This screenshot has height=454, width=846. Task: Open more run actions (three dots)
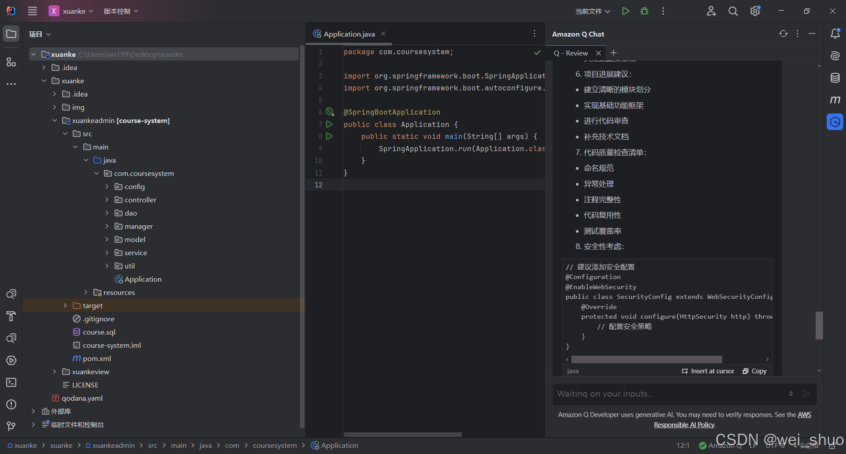click(x=663, y=11)
